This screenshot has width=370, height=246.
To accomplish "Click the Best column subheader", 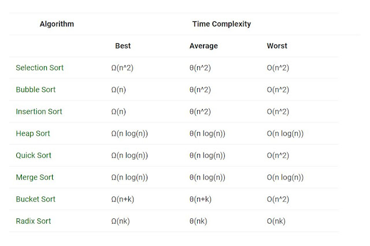I will [x=123, y=46].
